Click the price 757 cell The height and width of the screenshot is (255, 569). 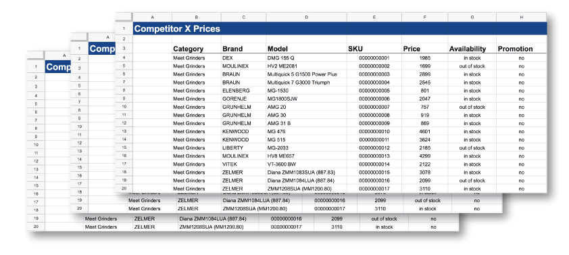(x=424, y=107)
